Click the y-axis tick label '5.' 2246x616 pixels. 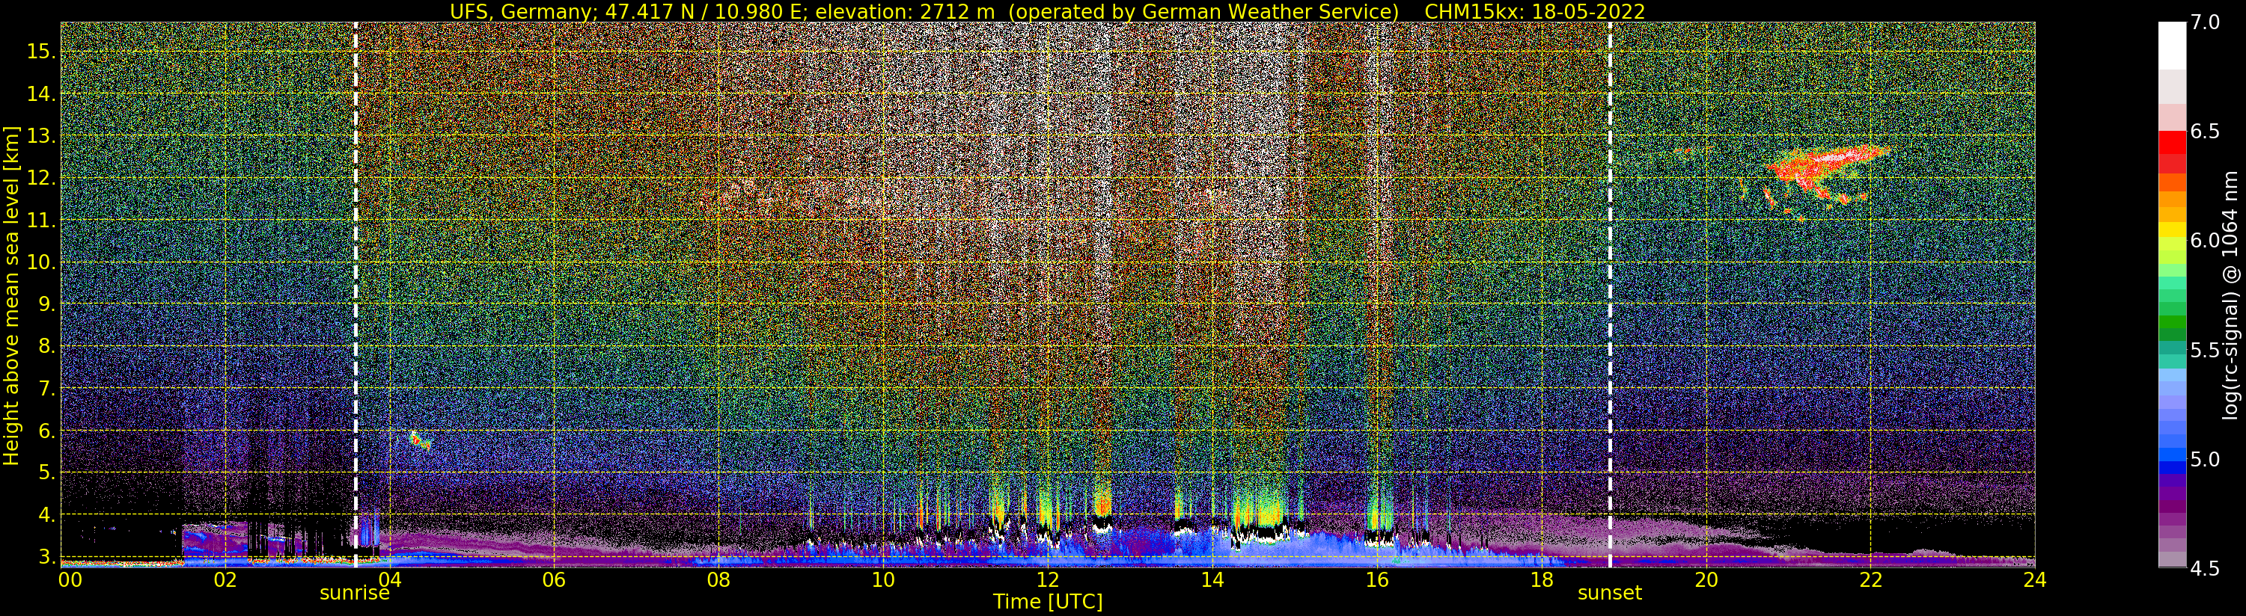click(47, 473)
